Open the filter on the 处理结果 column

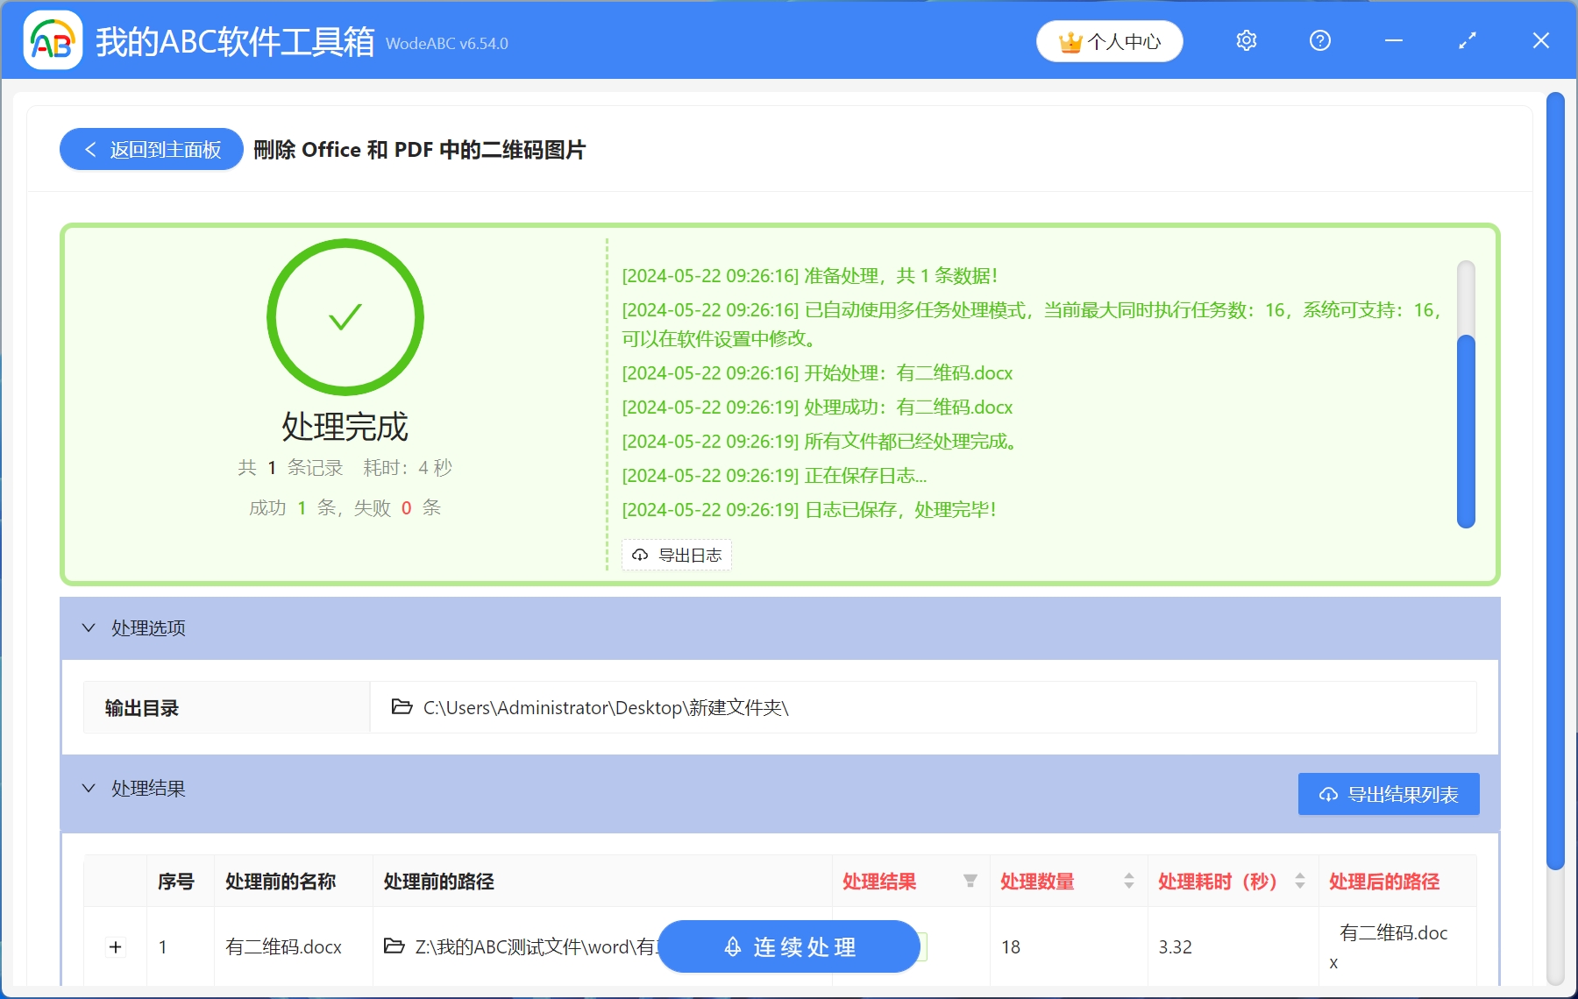[x=970, y=882]
